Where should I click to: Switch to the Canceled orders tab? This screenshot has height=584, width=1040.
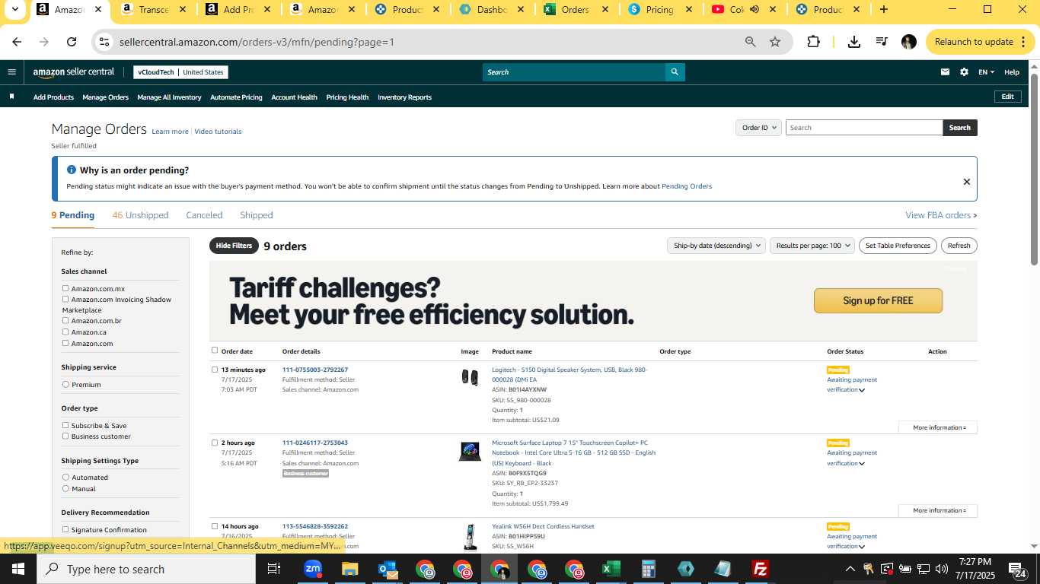(204, 215)
